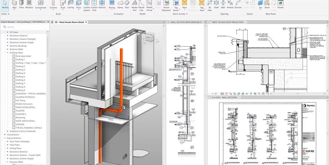Select the Curtain Grid tool
Viewport: 329px width, 165px height.
(x=94, y=6)
